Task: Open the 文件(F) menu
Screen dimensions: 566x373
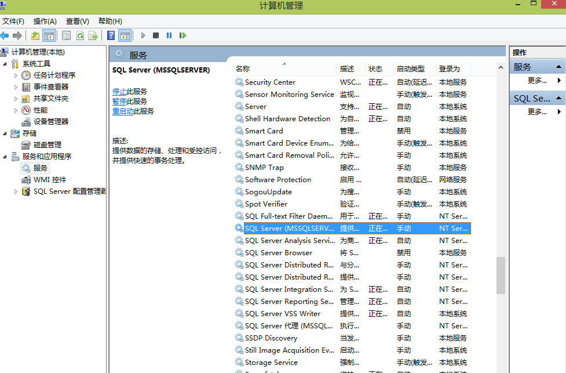Action: tap(13, 21)
